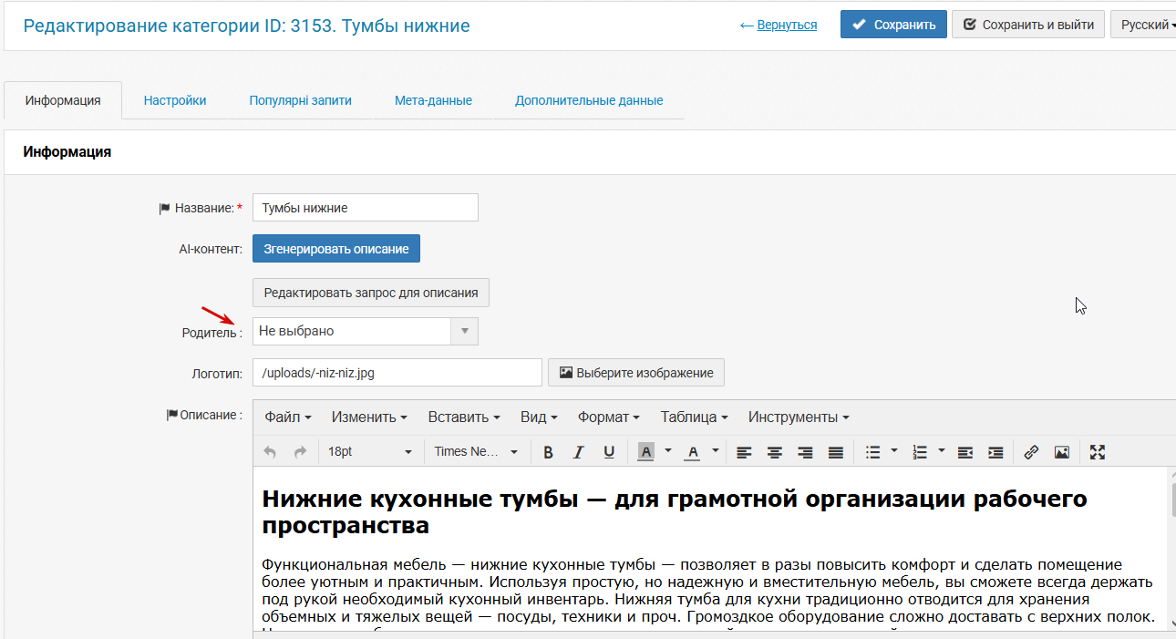
Task: Click Згенерировать описание button
Action: coord(336,248)
